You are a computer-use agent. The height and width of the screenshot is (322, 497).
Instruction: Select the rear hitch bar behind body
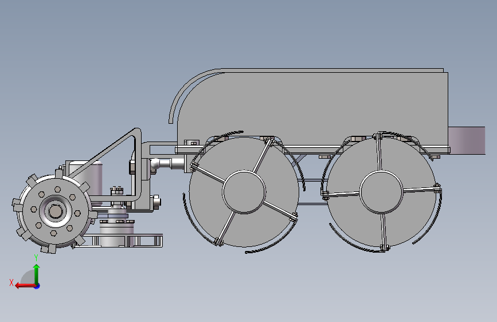click(467, 140)
